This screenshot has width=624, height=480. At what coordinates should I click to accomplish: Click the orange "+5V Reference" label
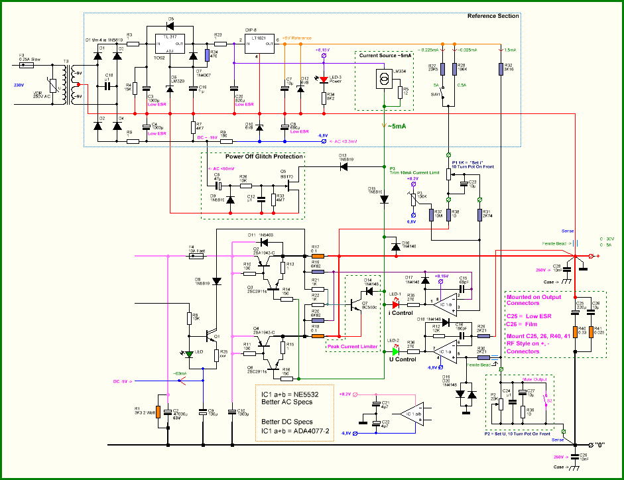coord(297,38)
